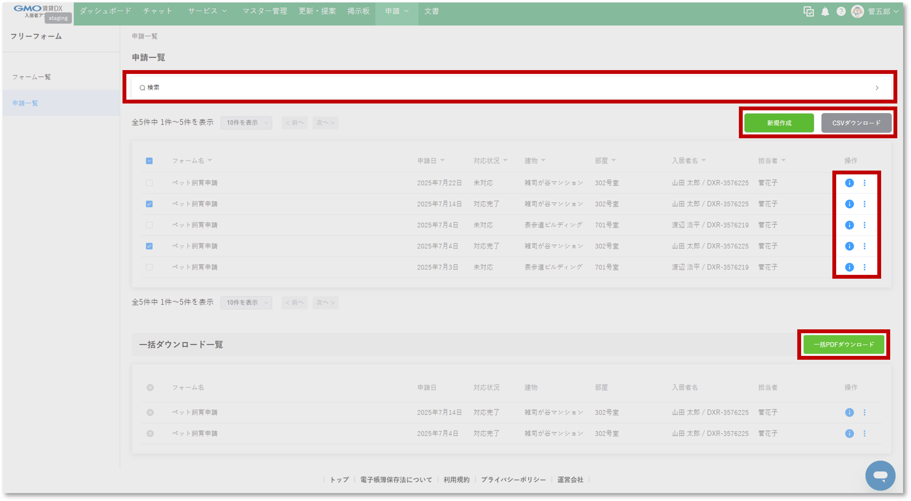Click info icon for 2025年7月22日 application
Screen dimensions: 911x501
tap(849, 183)
